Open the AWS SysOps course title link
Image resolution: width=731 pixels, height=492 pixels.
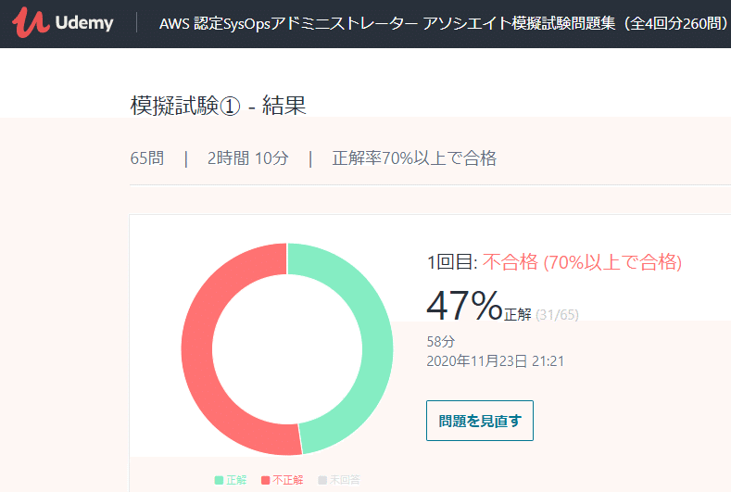(445, 23)
